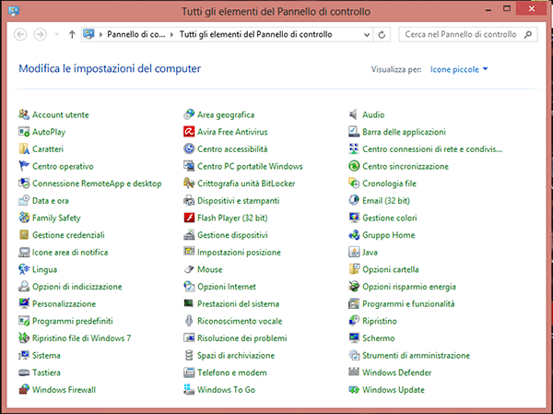Screen dimensions: 553x414
Task: Click the AutoPlay icon
Action: pos(24,132)
